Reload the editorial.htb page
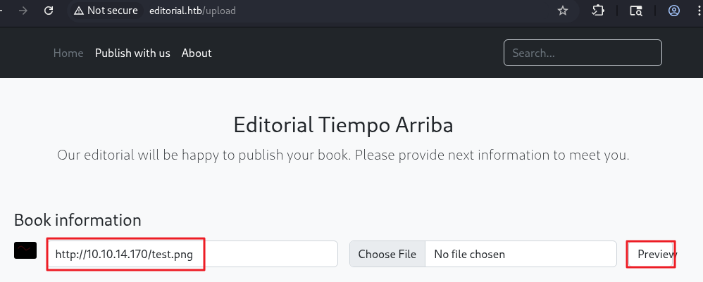 [x=49, y=11]
